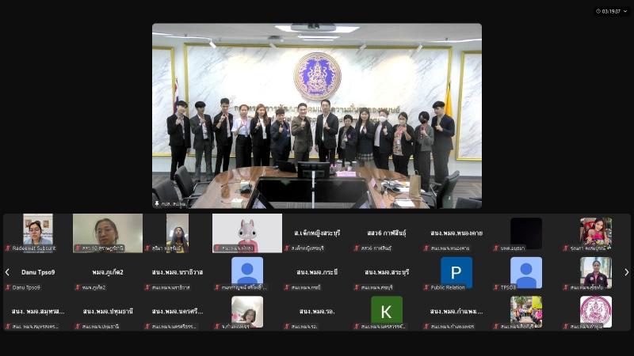Screen dimensions: 634x356
Task: Click the large 'สนง.พมจ.หนองคาย' name
Action: (x=456, y=233)
